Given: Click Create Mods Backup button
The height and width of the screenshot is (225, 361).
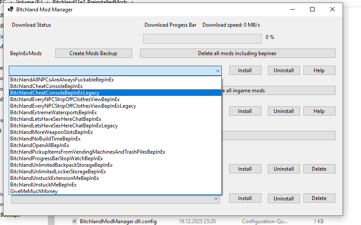Looking at the screenshot, I should [x=94, y=53].
